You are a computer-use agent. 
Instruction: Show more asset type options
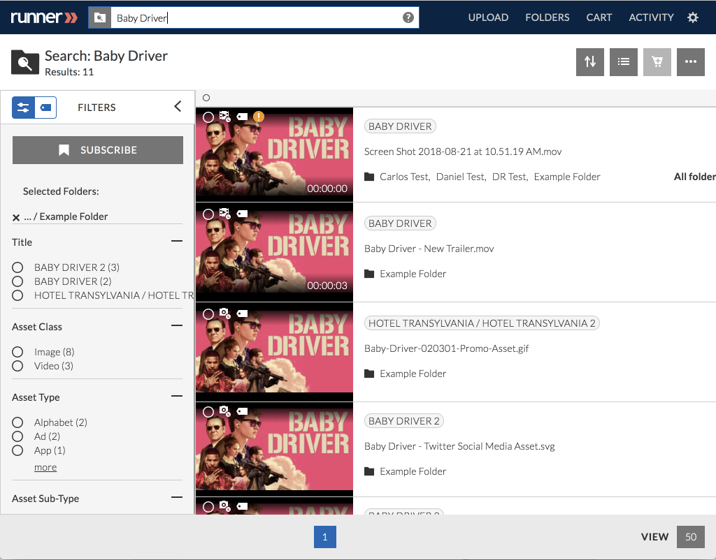pos(45,467)
